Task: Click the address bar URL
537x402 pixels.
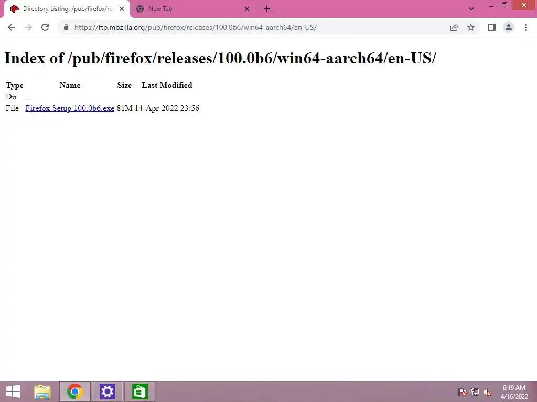Action: pyautogui.click(x=195, y=27)
